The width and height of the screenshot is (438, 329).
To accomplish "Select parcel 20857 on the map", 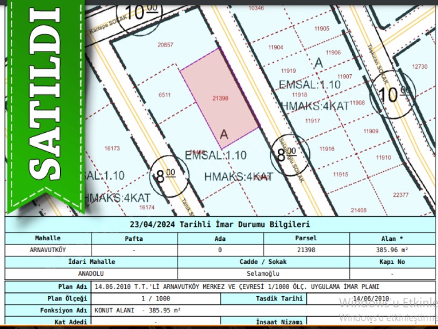I will (165, 45).
